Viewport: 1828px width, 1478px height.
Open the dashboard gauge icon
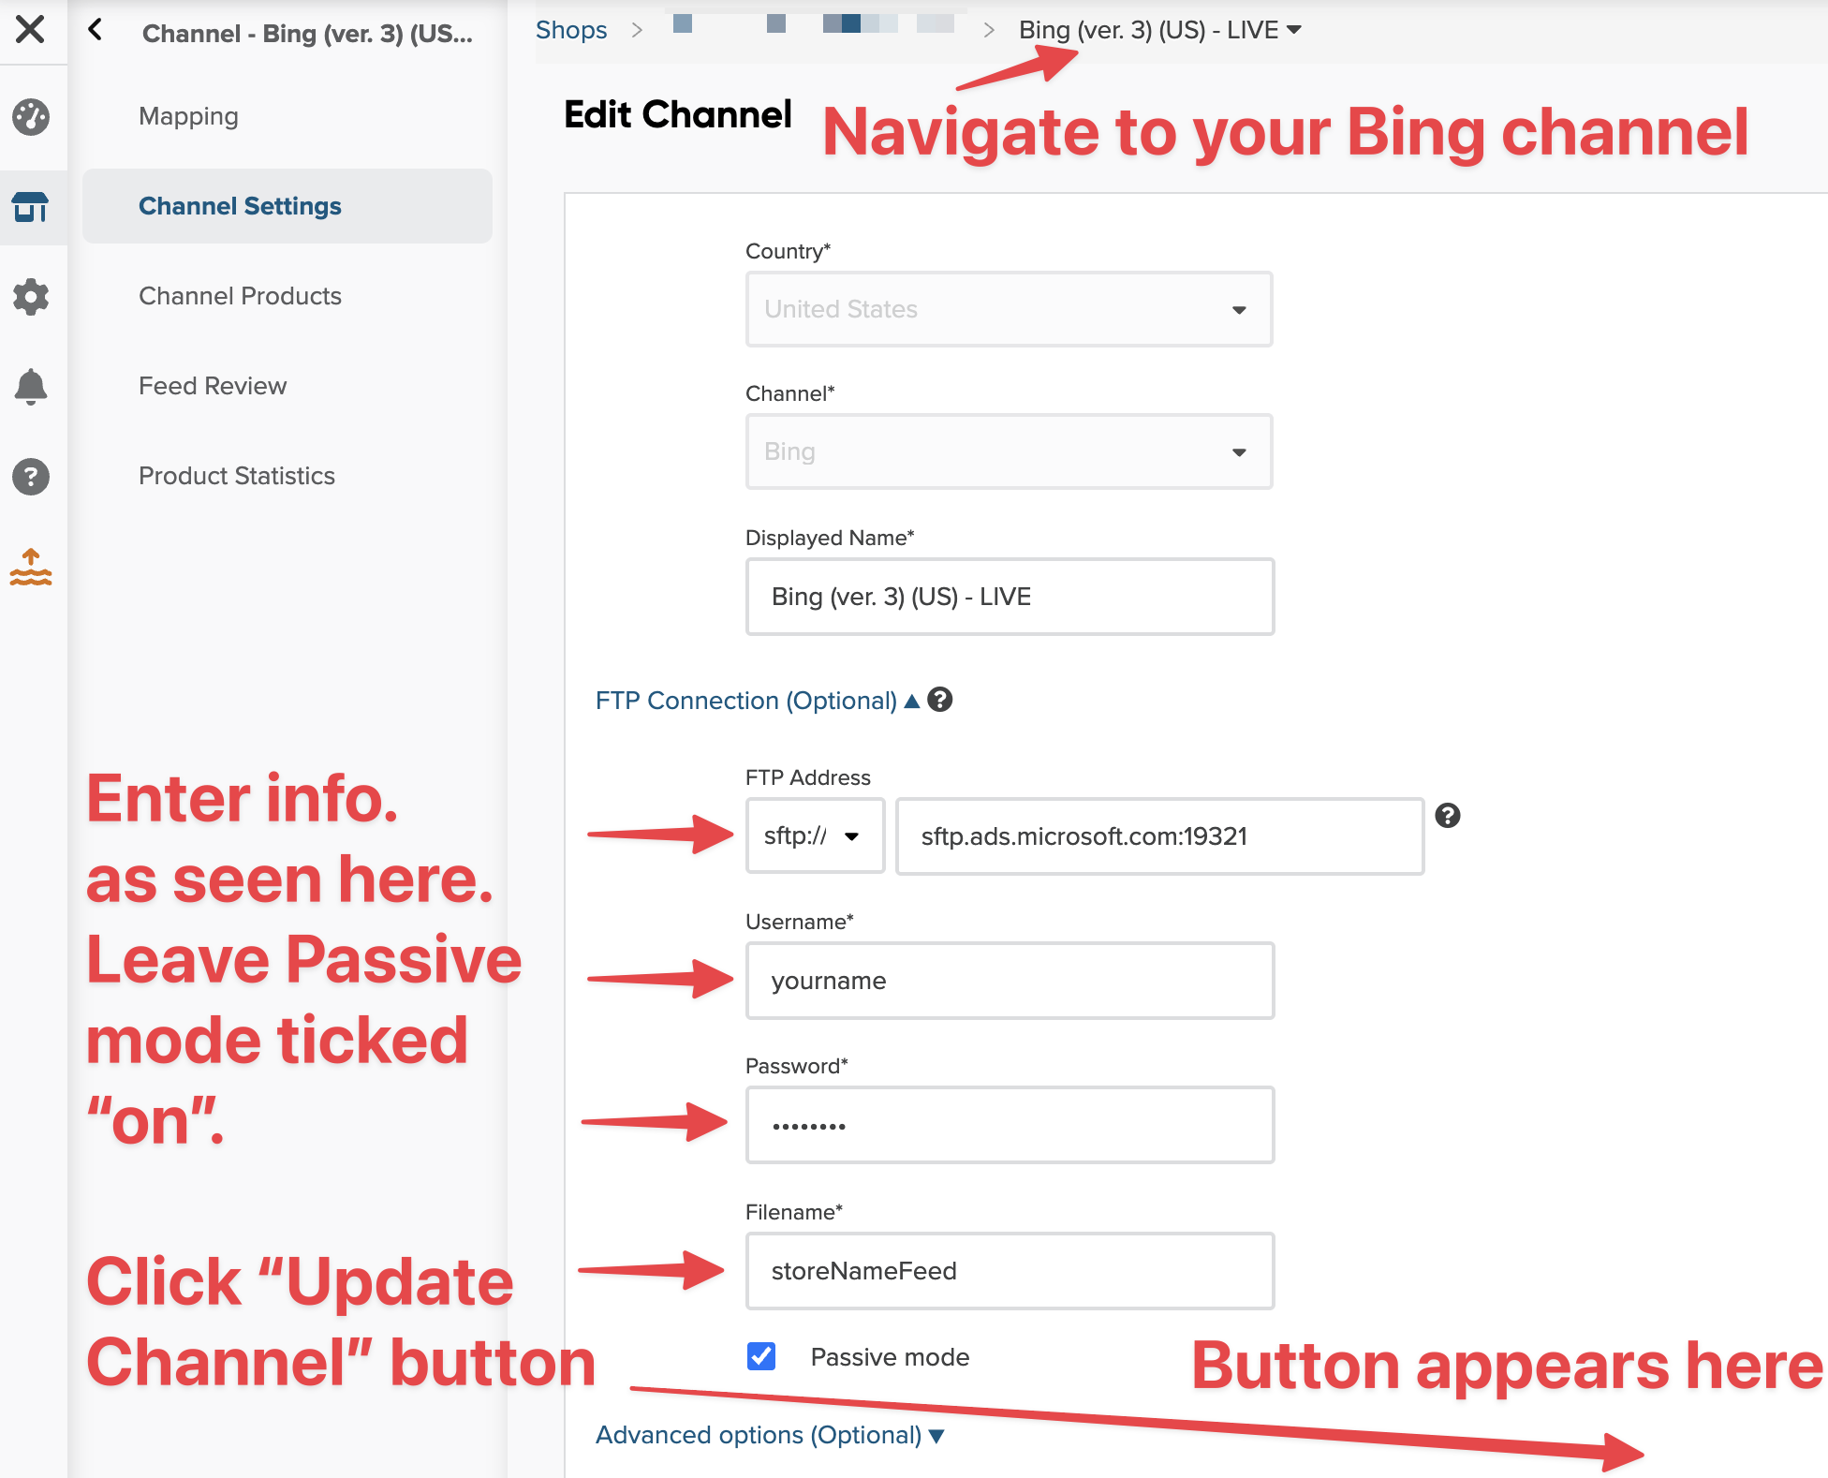tap(31, 117)
